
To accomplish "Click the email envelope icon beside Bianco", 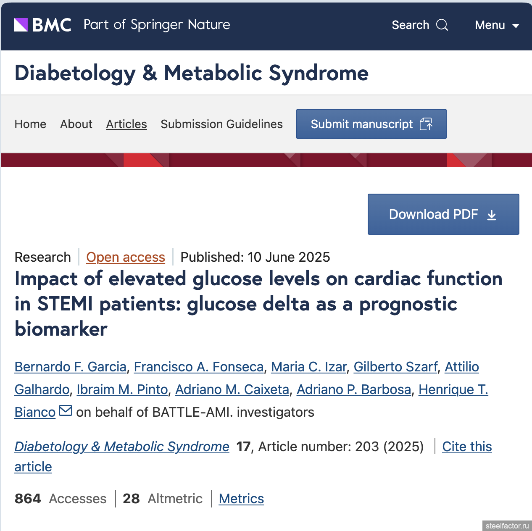I will pos(66,410).
